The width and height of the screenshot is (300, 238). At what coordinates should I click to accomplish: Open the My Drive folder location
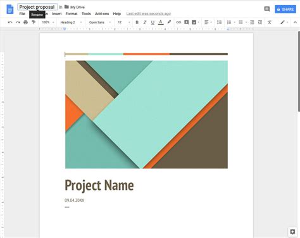click(x=75, y=7)
